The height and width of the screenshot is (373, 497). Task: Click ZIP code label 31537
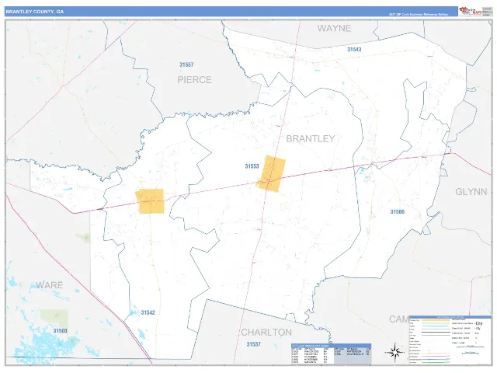254,344
